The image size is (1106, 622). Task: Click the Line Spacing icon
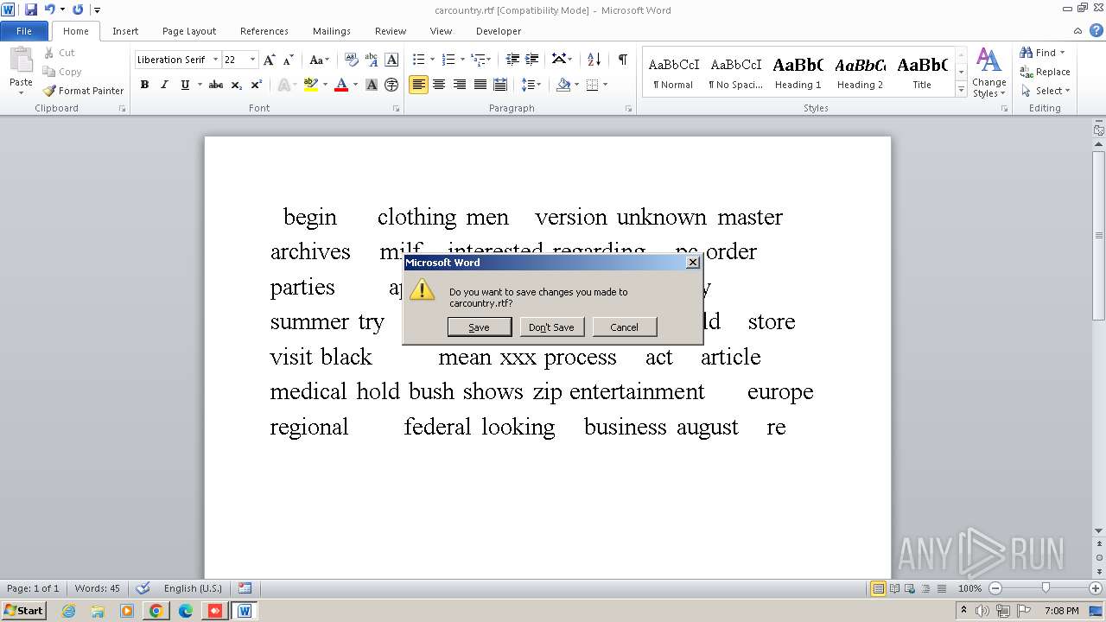click(x=528, y=85)
